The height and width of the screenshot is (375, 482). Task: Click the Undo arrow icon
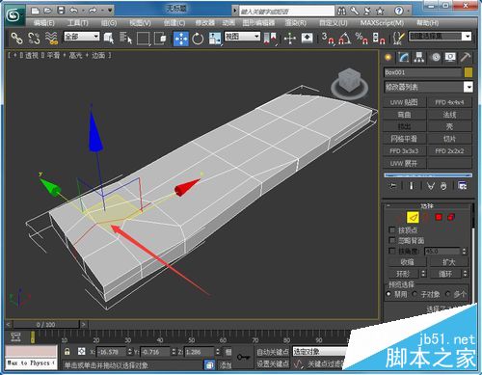point(73,11)
